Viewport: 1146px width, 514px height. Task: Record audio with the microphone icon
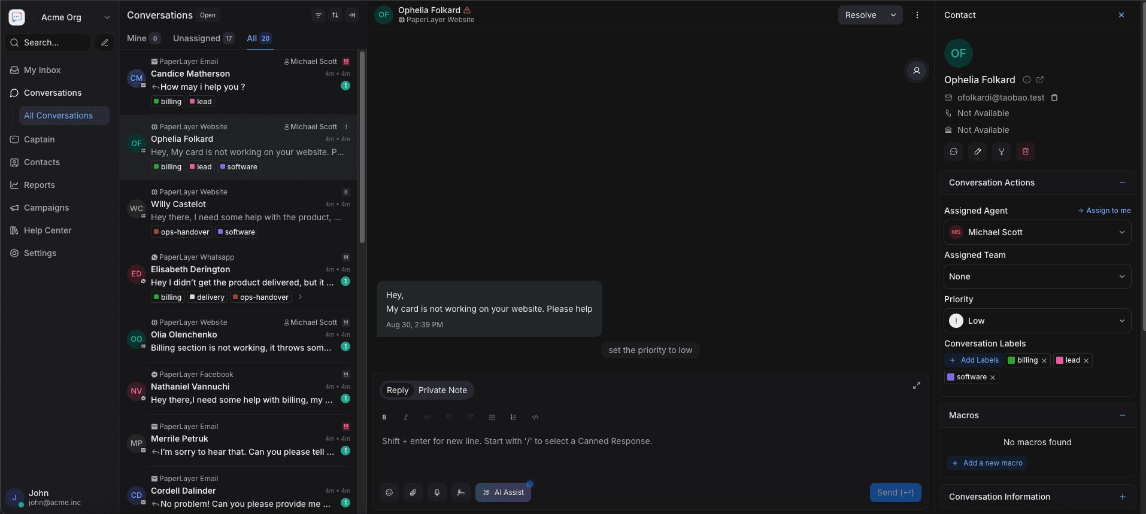point(437,492)
